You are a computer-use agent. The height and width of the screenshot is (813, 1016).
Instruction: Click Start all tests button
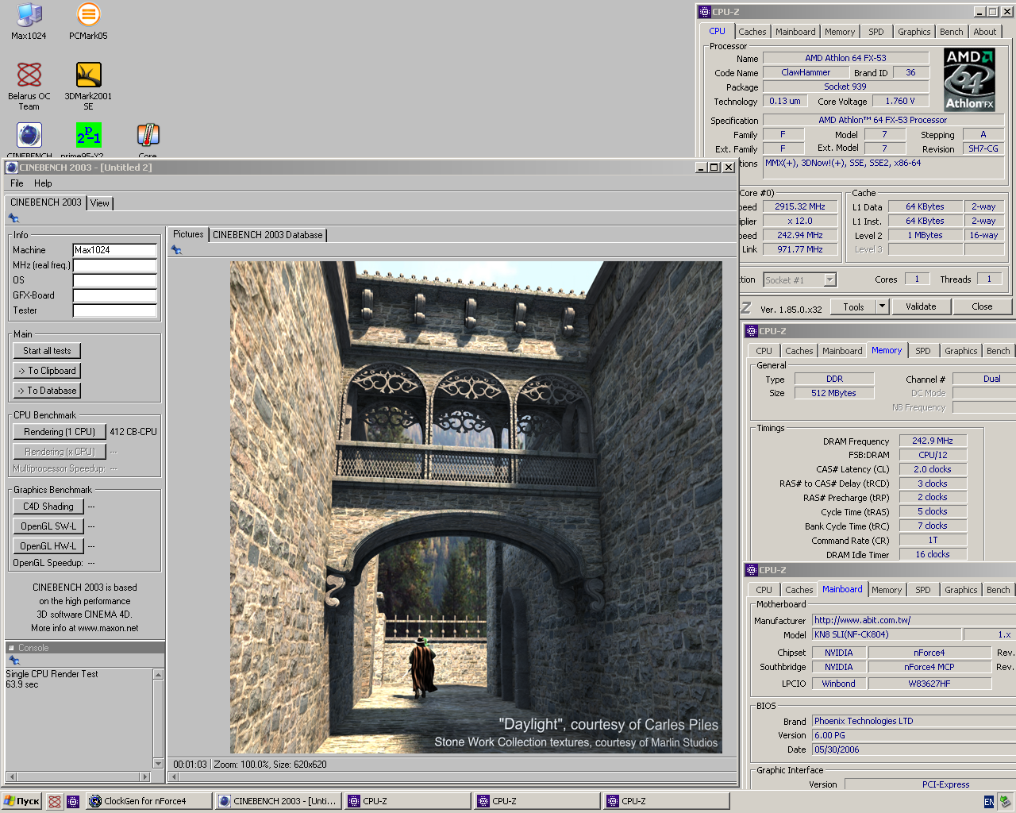pyautogui.click(x=47, y=351)
